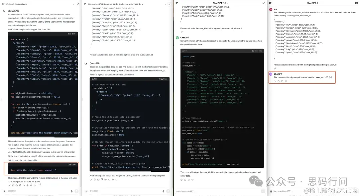Click the edit pencil under the ChatGPT 3.5 user prompt

pyautogui.click(x=181, y=32)
